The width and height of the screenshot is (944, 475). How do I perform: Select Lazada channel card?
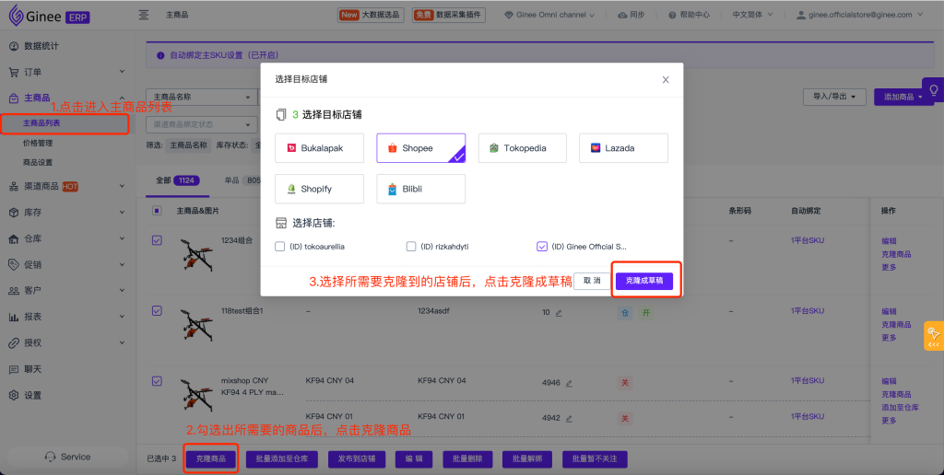pyautogui.click(x=623, y=148)
